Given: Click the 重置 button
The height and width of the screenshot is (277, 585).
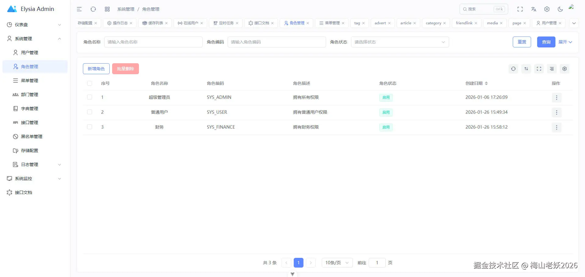Looking at the screenshot, I should point(522,42).
